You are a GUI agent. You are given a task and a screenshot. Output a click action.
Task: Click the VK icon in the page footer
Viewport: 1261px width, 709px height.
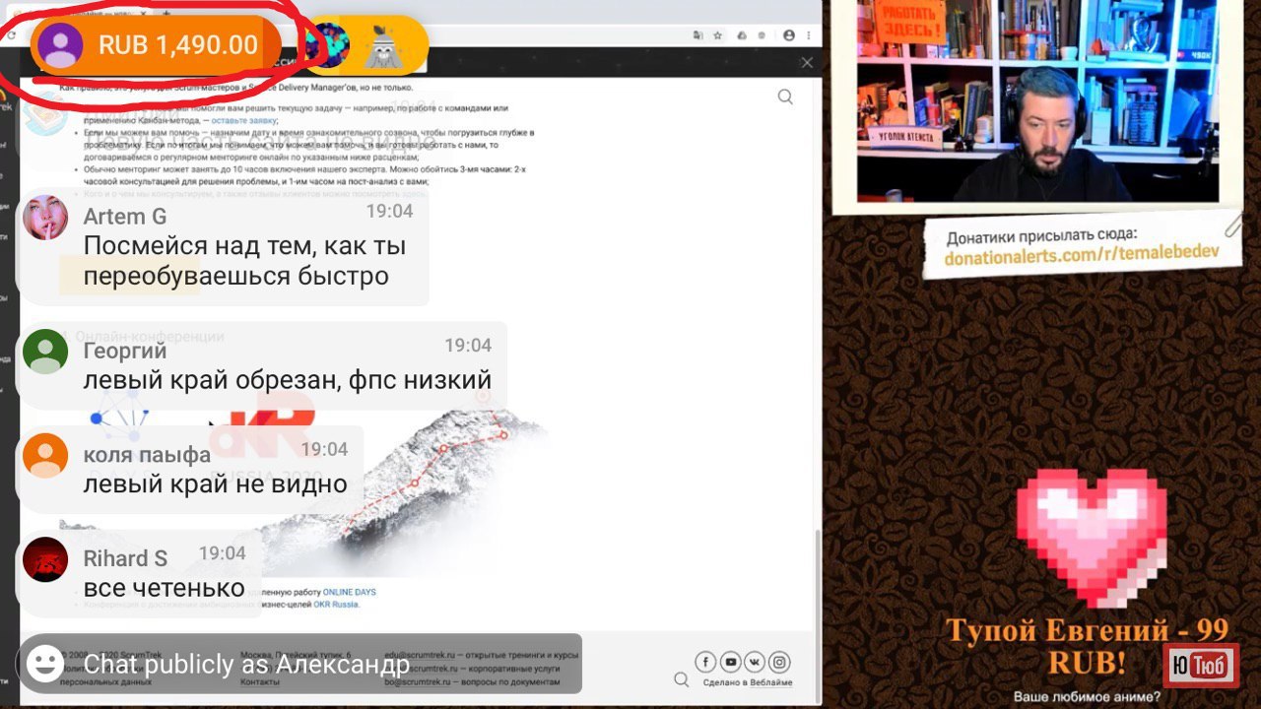coord(755,662)
